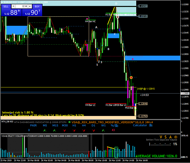Click the W1 green up-arrow signal
The width and height of the screenshot is (190, 163).
click(103, 130)
